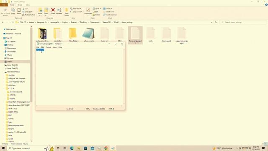Expand address bar history dropdown
Viewport: 268px width, 151px height.
[211, 22]
